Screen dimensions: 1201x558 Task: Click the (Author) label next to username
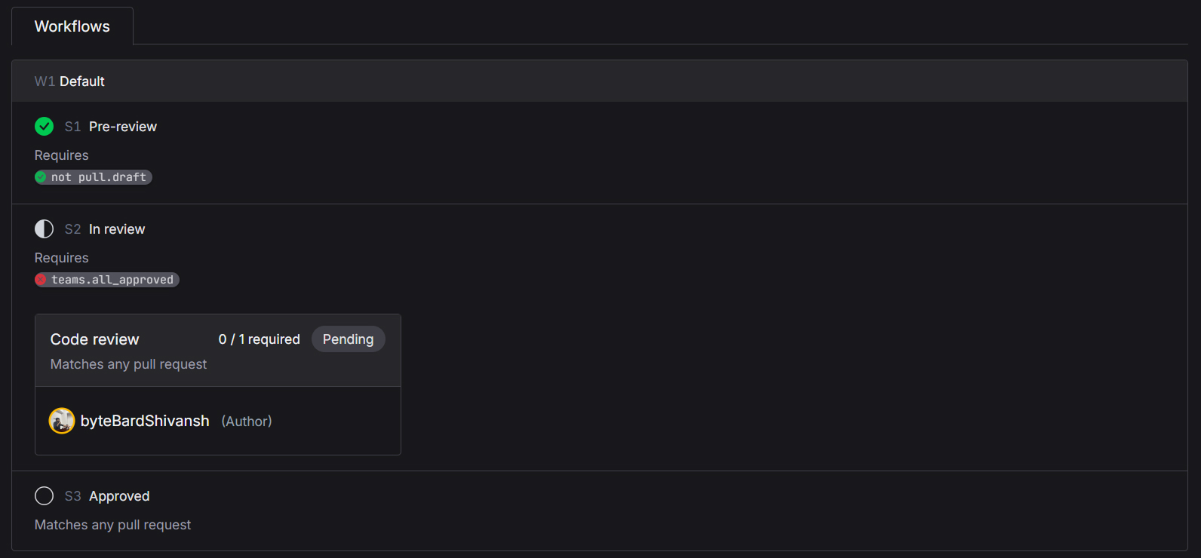[x=246, y=422]
